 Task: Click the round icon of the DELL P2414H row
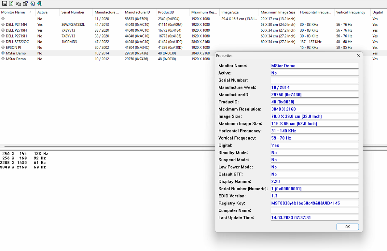click(x=3, y=24)
